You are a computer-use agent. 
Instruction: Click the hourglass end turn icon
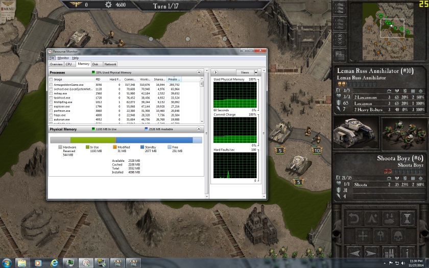[x=407, y=219]
